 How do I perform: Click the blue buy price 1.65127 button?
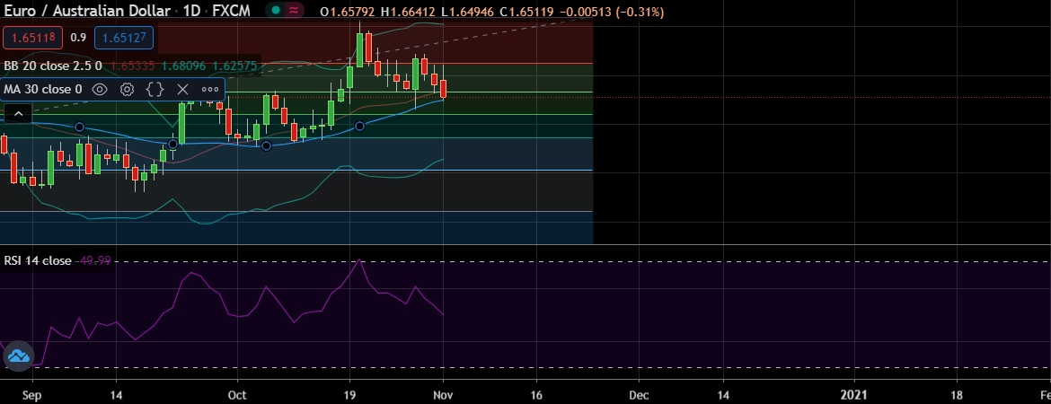124,38
